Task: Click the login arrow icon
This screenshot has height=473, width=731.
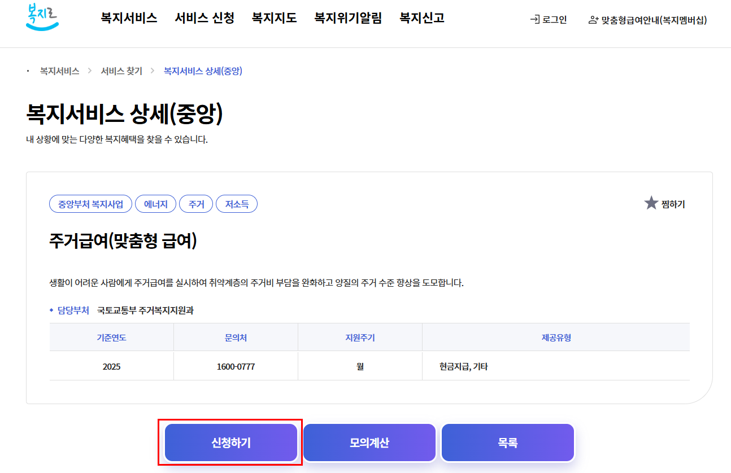Action: pos(534,20)
